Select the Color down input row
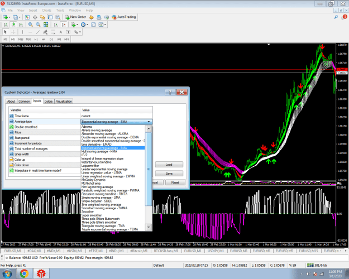Image resolution: width=349 pixels, height=279 pixels. click(x=45, y=165)
